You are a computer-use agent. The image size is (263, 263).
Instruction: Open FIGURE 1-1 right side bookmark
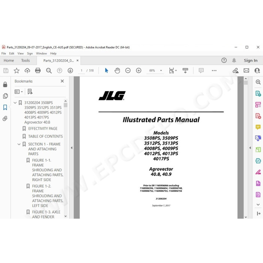[x=48, y=170]
